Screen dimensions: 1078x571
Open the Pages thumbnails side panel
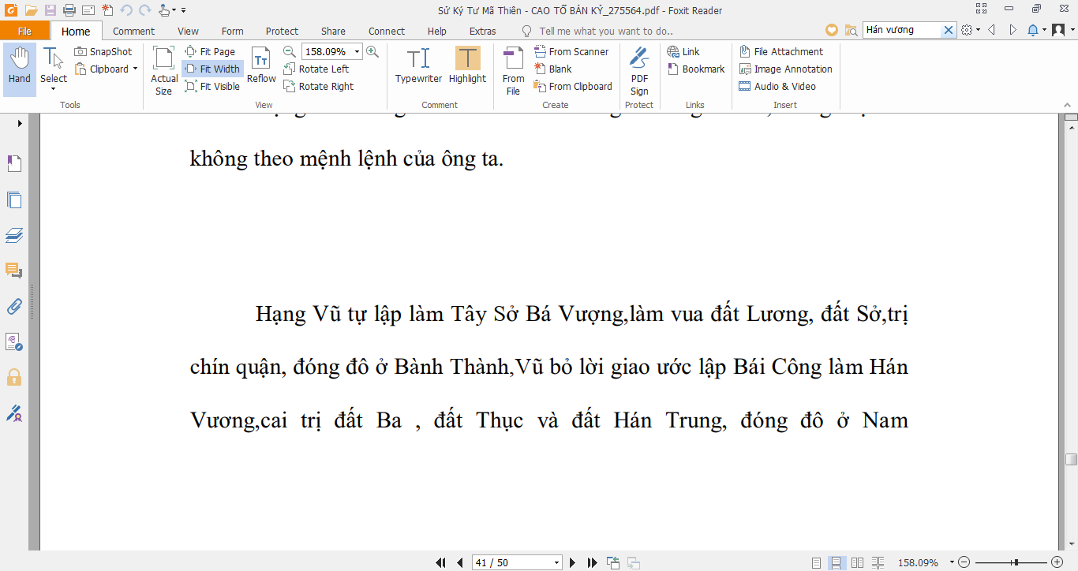(x=14, y=200)
